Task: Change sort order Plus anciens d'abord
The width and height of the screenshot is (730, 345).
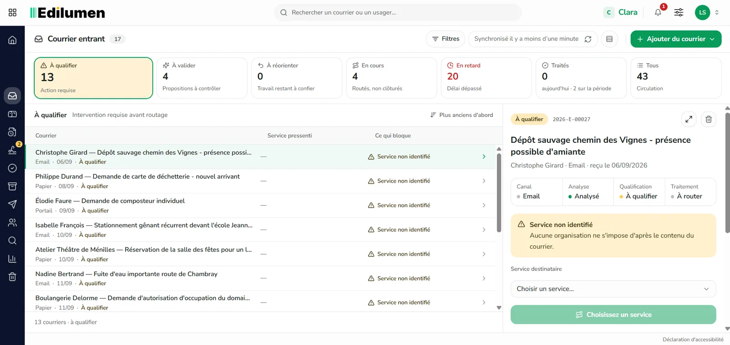Action: (462, 115)
